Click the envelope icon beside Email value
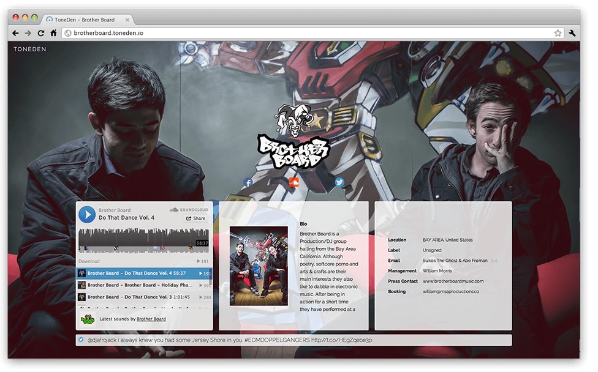The height and width of the screenshot is (372, 598). pos(494,261)
